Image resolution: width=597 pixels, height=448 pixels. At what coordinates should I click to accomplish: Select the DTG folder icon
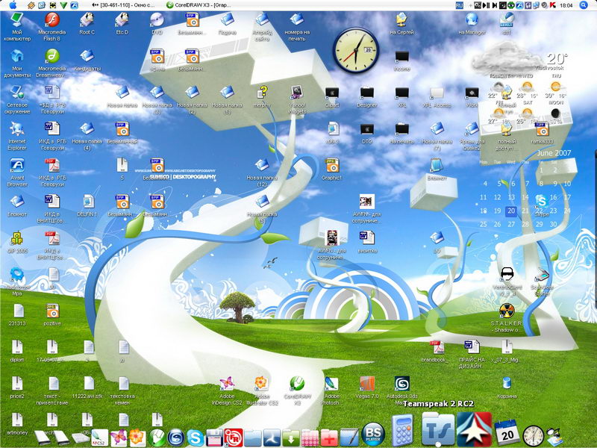point(366,133)
